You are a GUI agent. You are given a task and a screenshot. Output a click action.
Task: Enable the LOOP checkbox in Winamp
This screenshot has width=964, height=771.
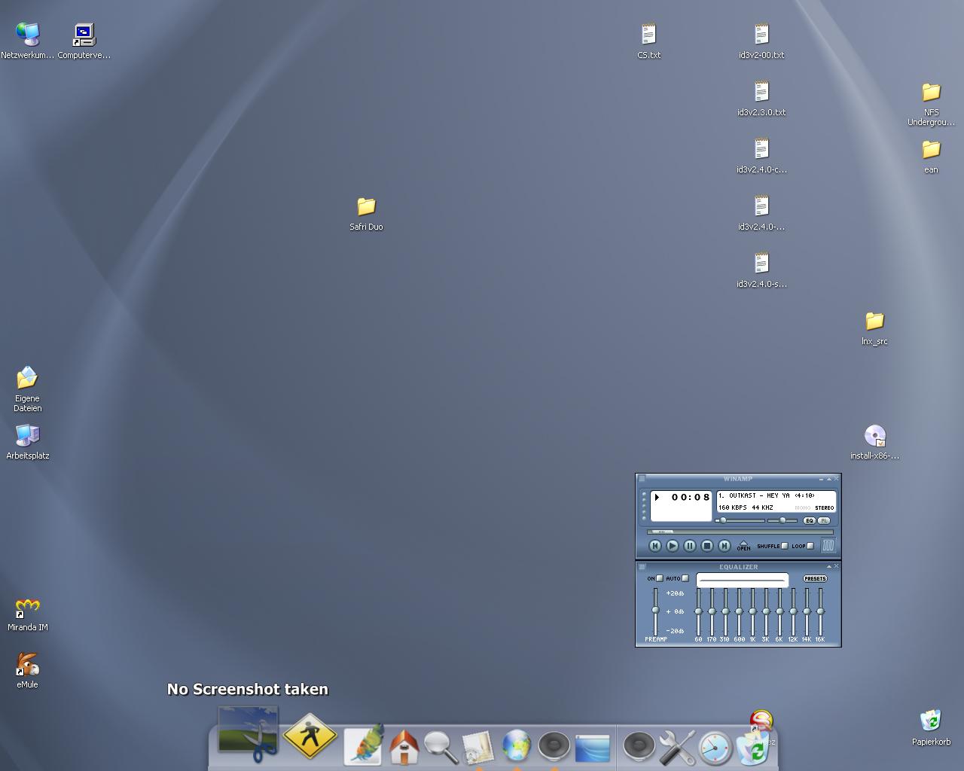[x=810, y=546]
